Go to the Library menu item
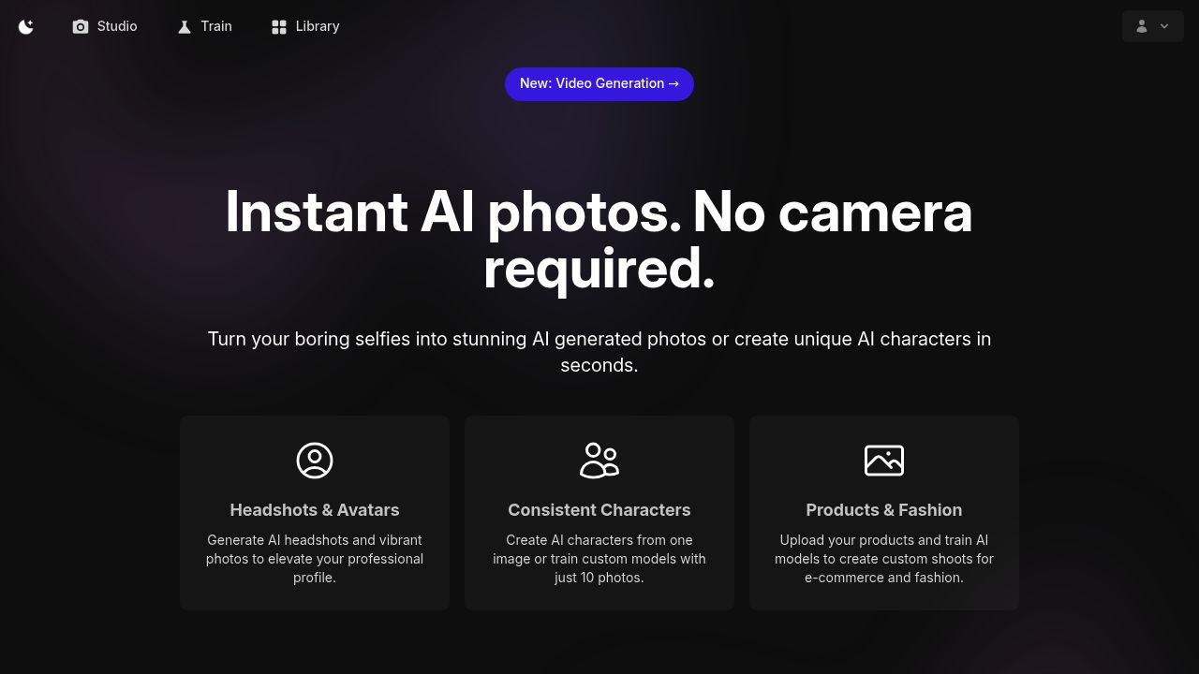The image size is (1199, 674). (x=305, y=26)
